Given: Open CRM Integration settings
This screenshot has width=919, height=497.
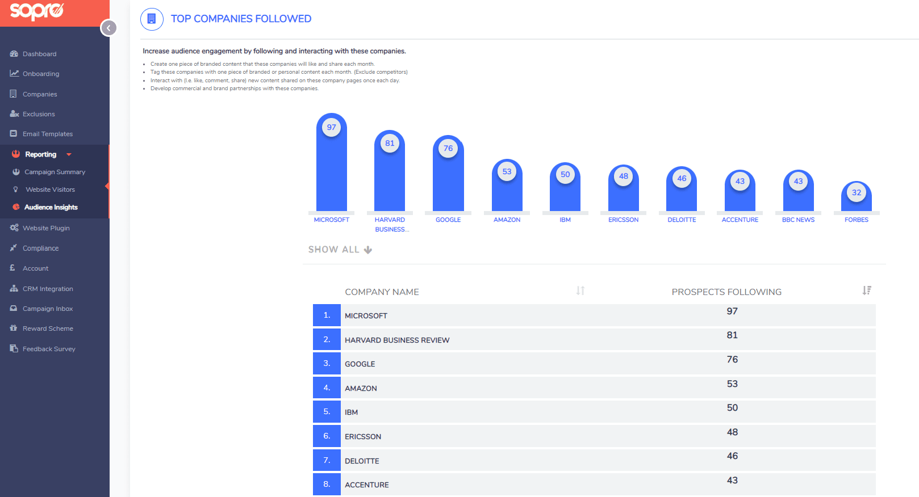Looking at the screenshot, I should coord(48,289).
